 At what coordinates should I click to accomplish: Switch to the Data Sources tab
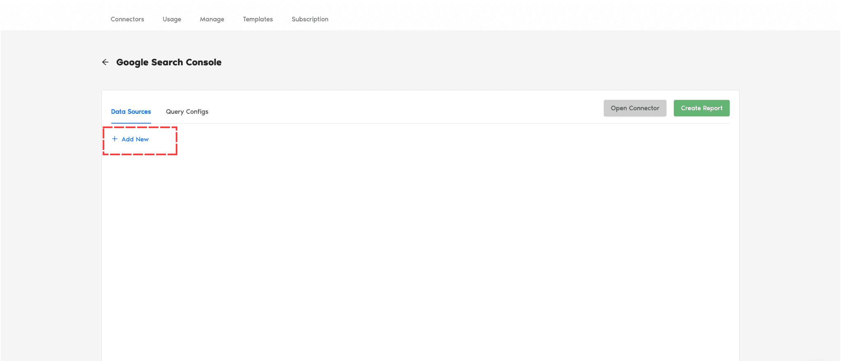(x=131, y=112)
